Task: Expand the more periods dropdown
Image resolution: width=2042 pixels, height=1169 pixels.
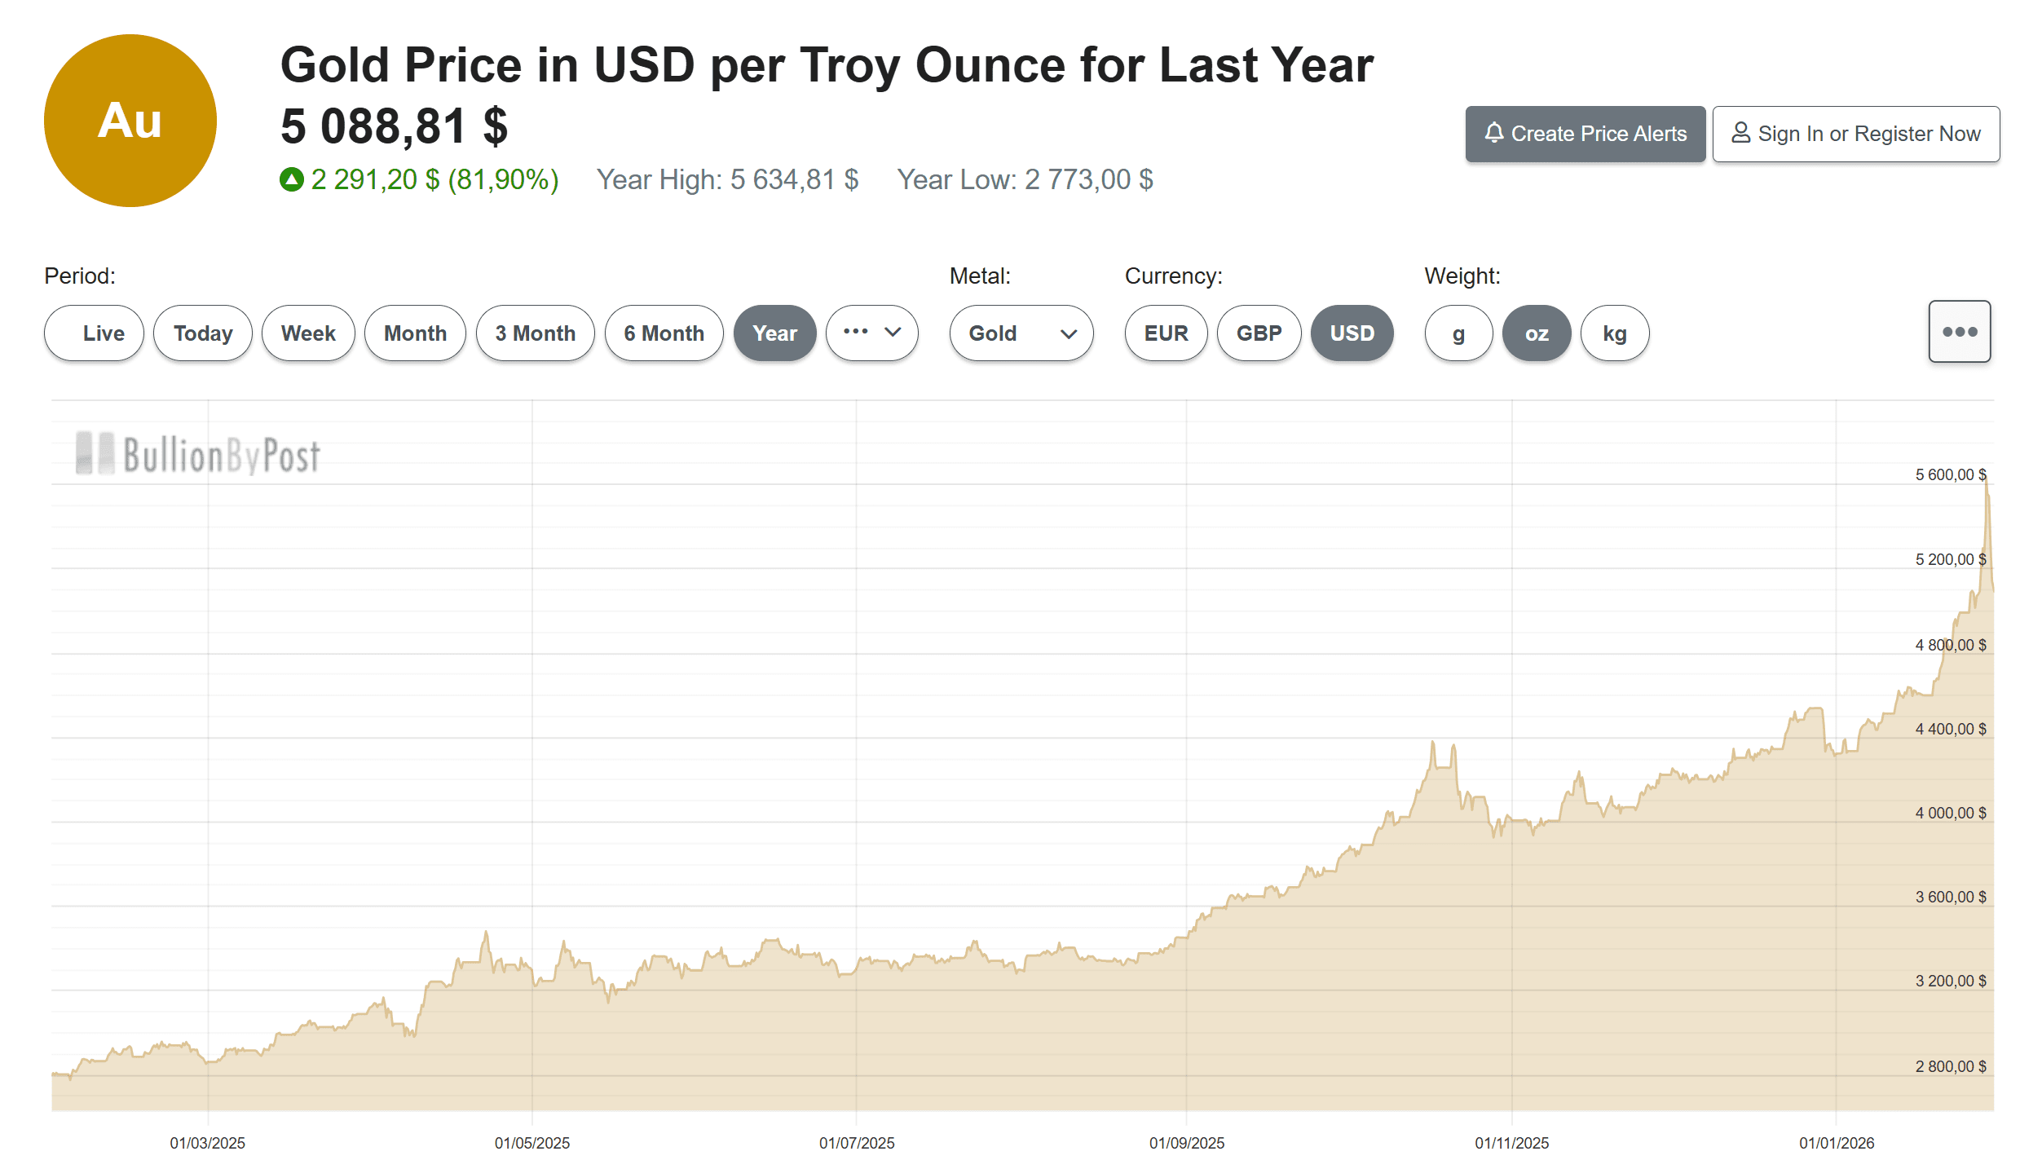Action: [871, 333]
